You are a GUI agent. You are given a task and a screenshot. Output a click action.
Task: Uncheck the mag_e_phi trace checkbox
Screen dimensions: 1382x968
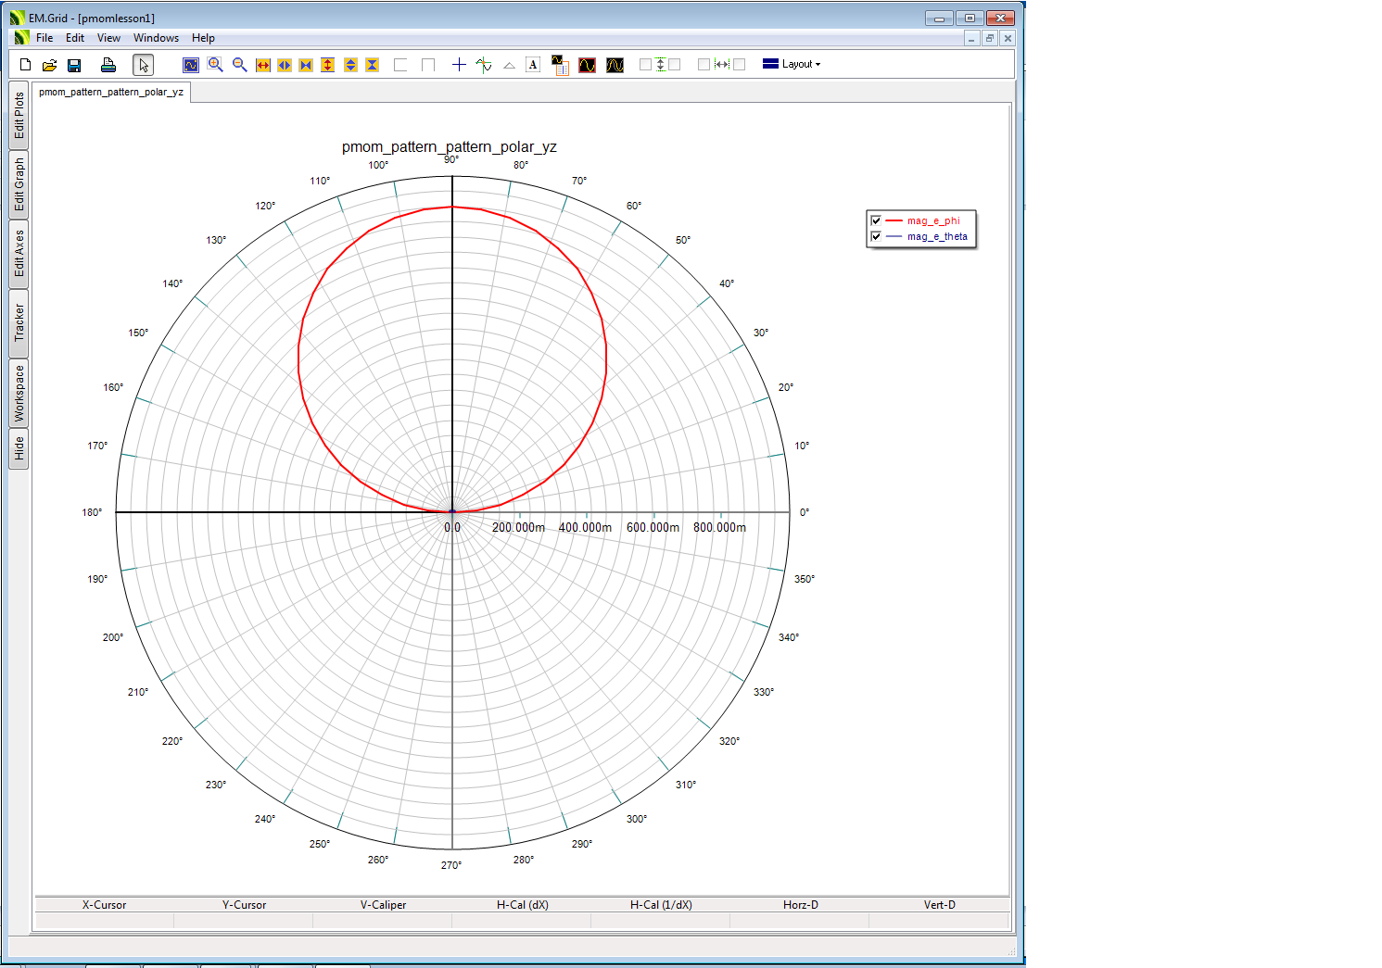(x=876, y=220)
